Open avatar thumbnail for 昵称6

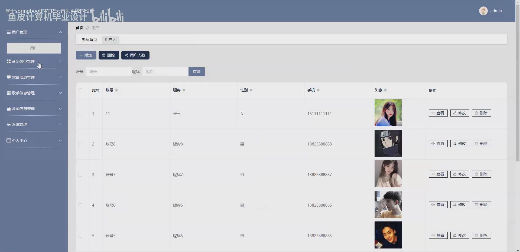(388, 204)
